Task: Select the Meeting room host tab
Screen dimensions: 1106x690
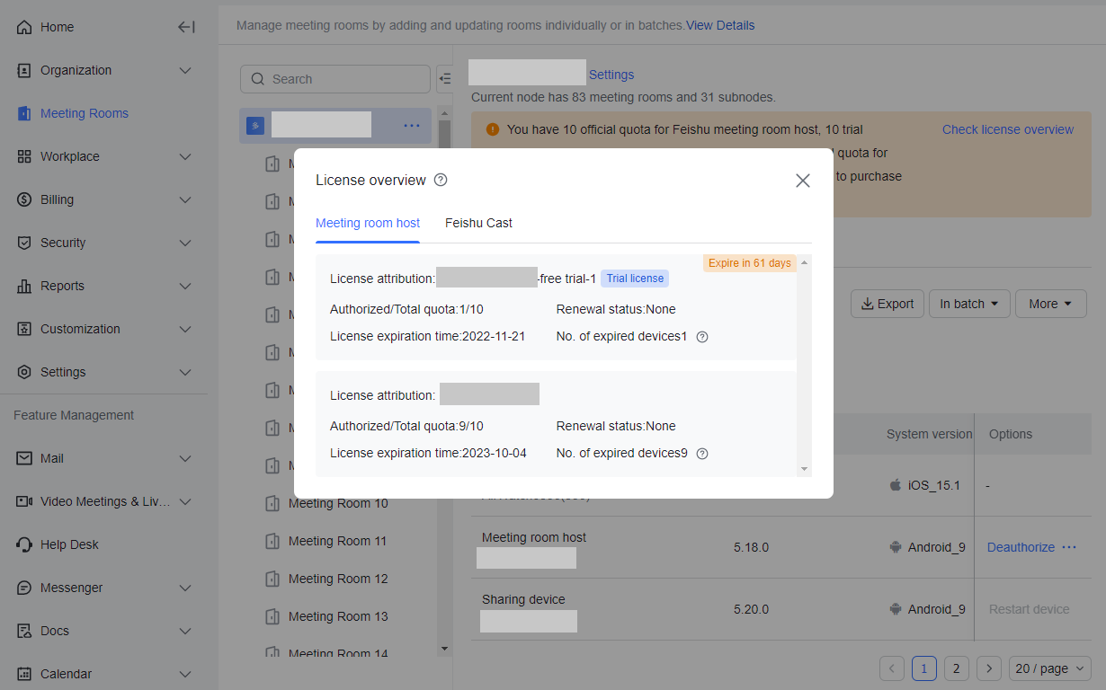Action: pos(367,223)
